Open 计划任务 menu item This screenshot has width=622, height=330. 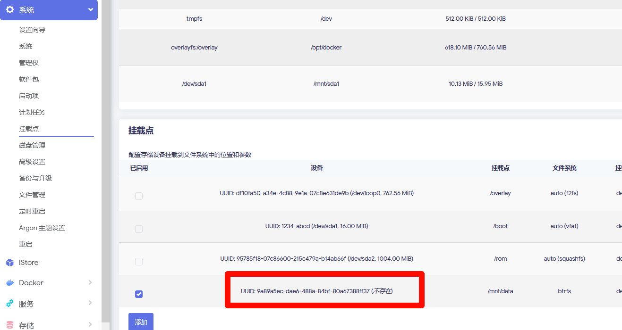[x=32, y=112]
